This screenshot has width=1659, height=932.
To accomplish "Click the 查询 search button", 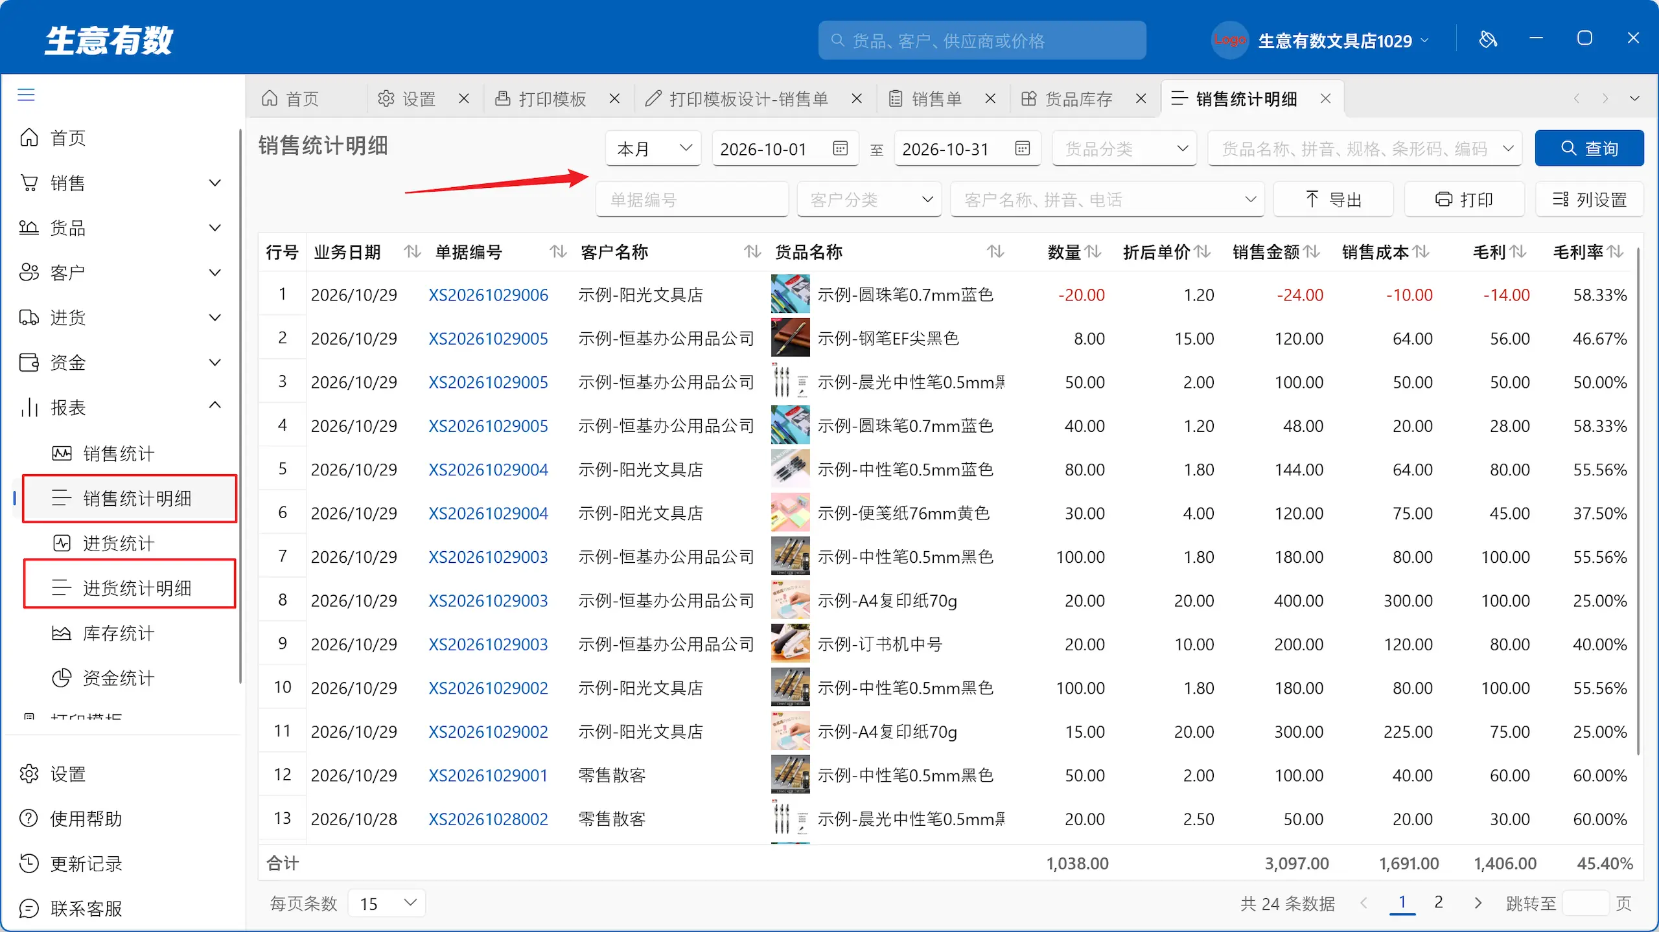I will pyautogui.click(x=1589, y=148).
